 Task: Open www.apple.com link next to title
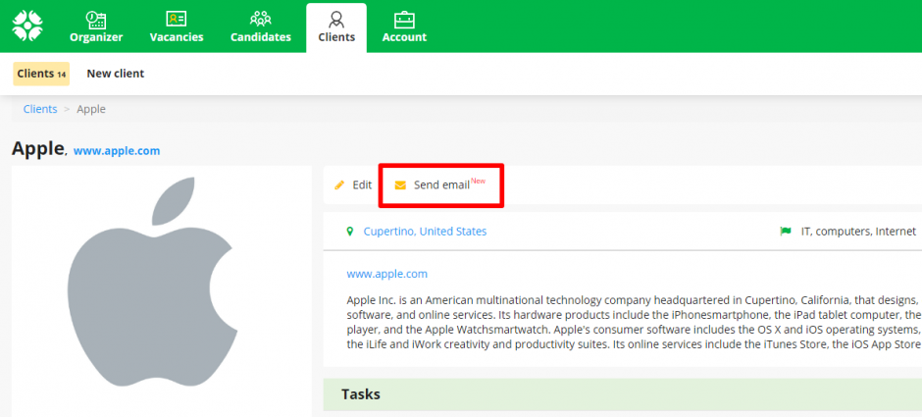(x=117, y=151)
